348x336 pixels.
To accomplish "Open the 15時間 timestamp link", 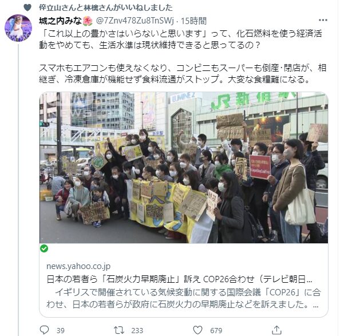I will (x=193, y=21).
